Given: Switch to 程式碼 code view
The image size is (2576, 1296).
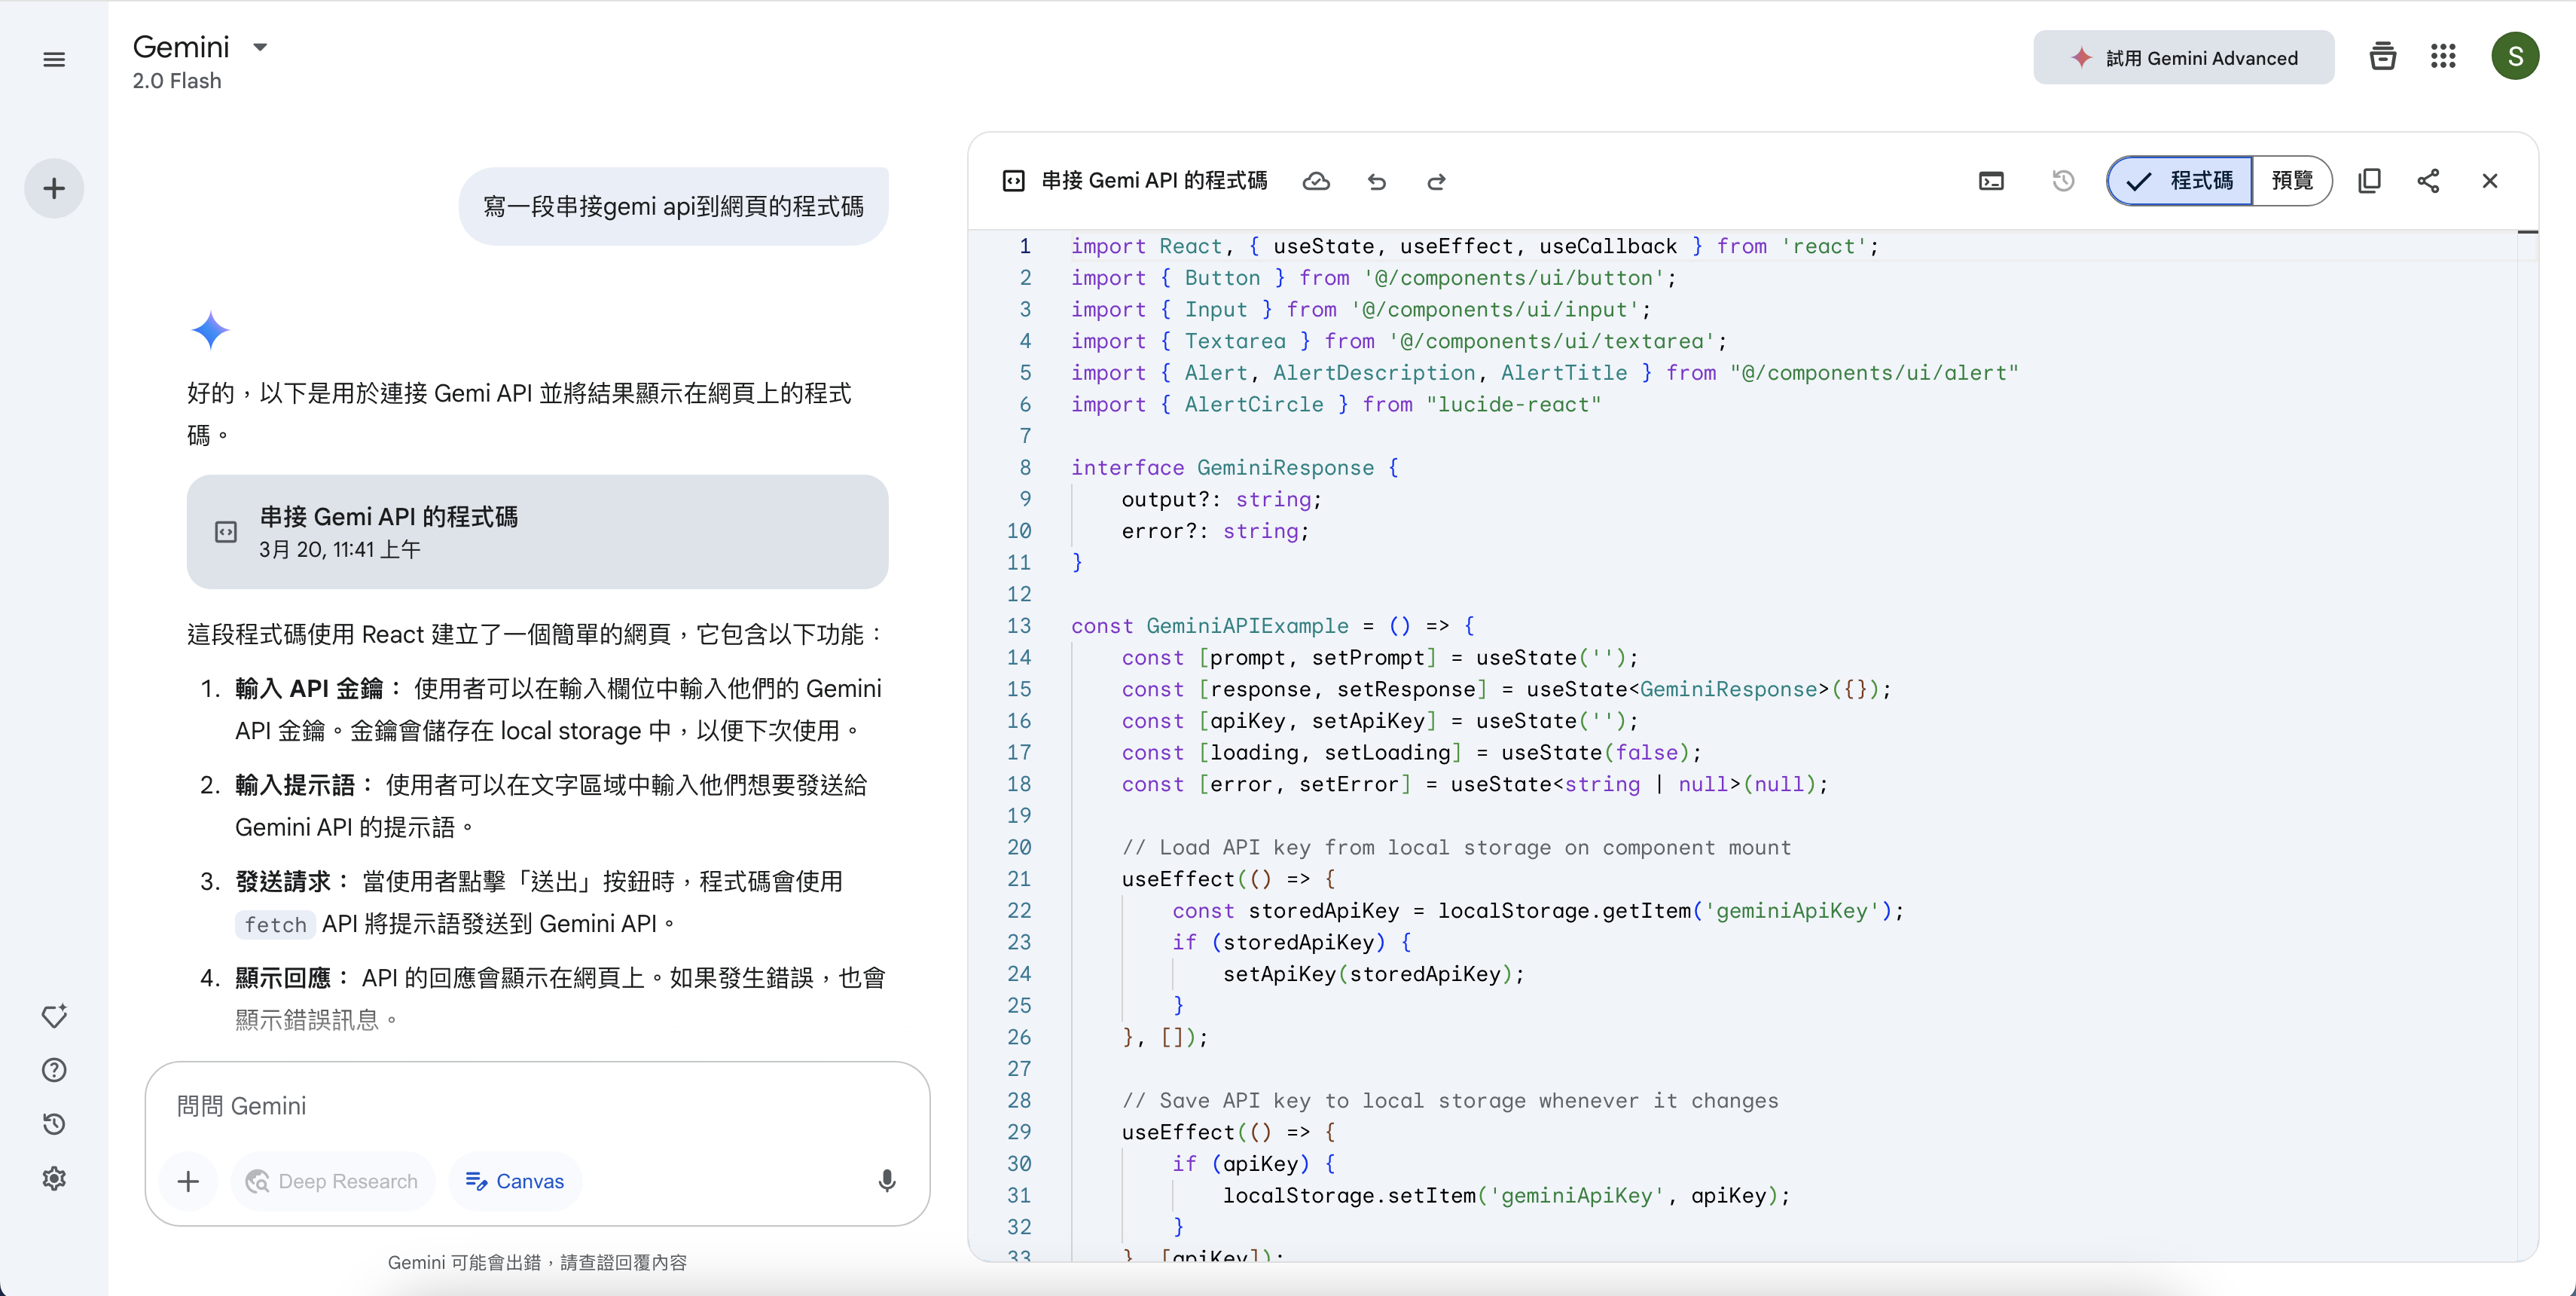Looking at the screenshot, I should (x=2180, y=181).
